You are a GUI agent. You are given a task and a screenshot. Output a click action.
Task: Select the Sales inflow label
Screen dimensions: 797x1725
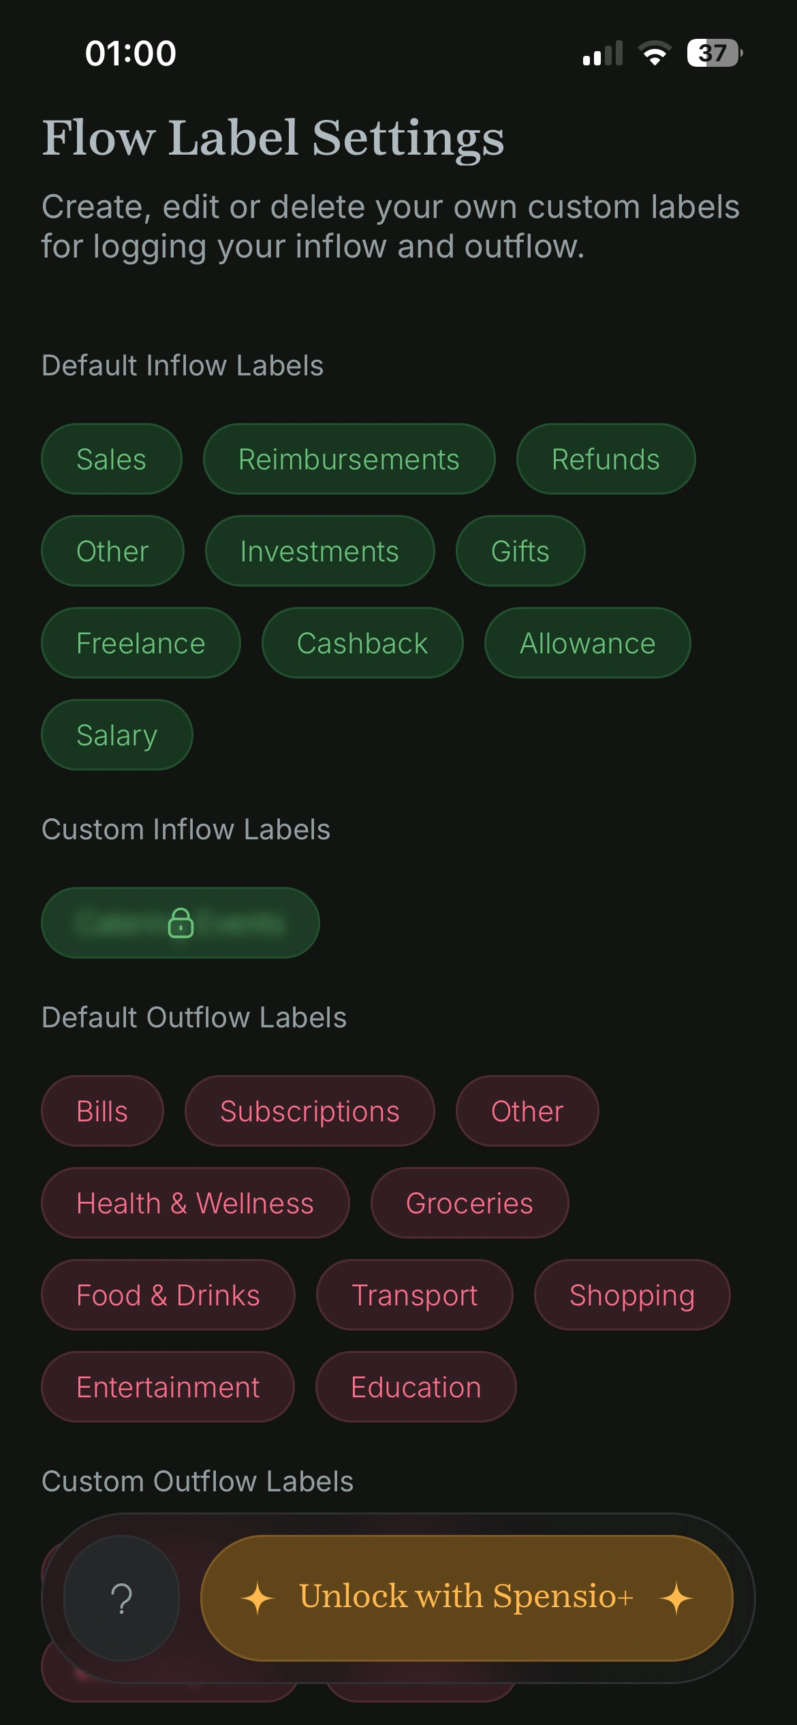112,459
